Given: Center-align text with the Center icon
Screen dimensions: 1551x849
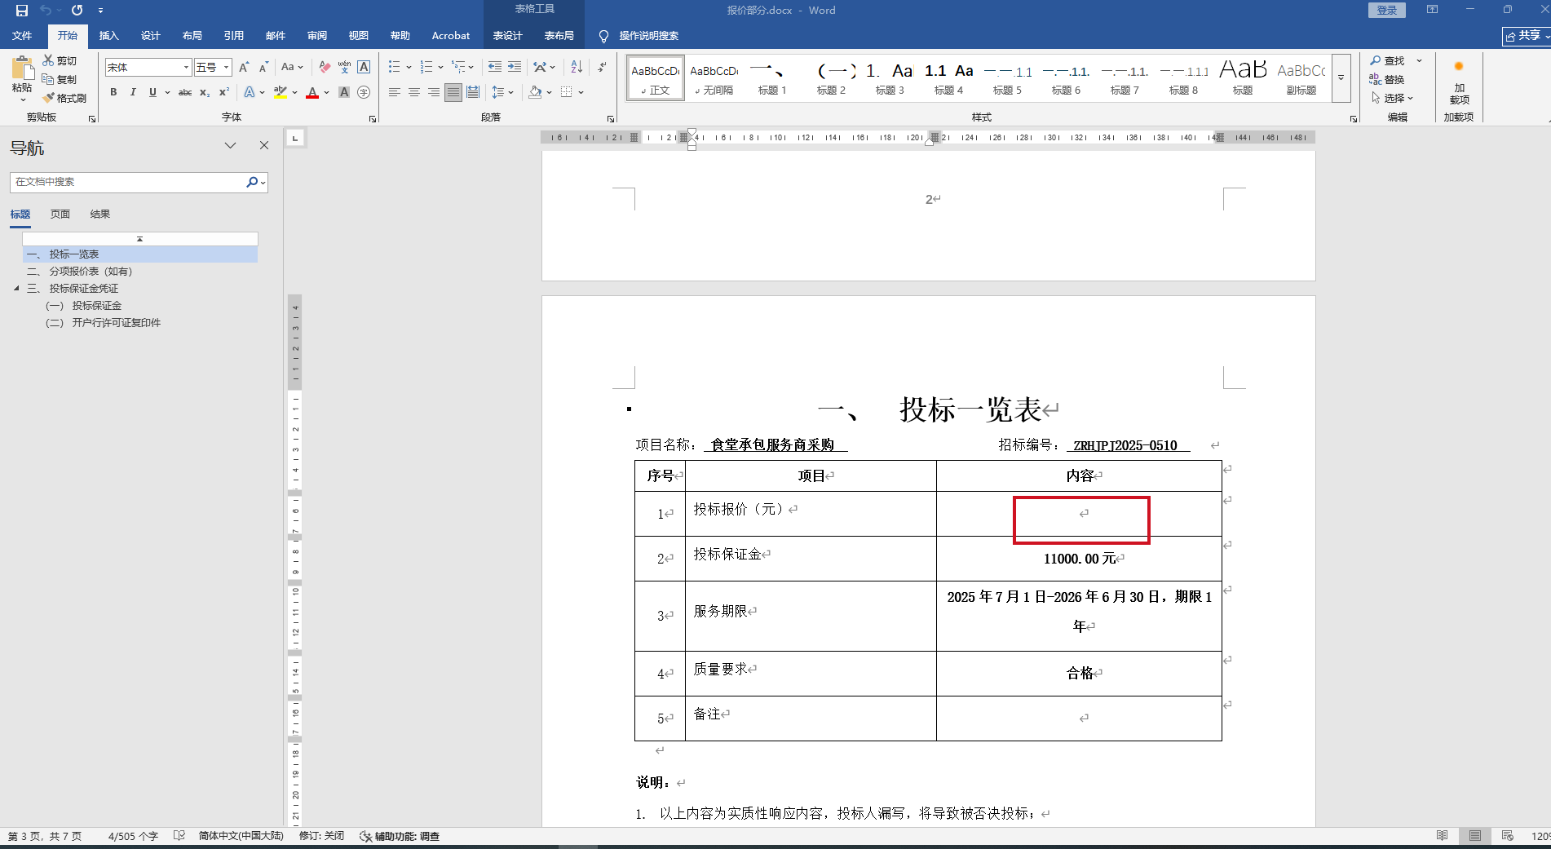Looking at the screenshot, I should point(414,92).
